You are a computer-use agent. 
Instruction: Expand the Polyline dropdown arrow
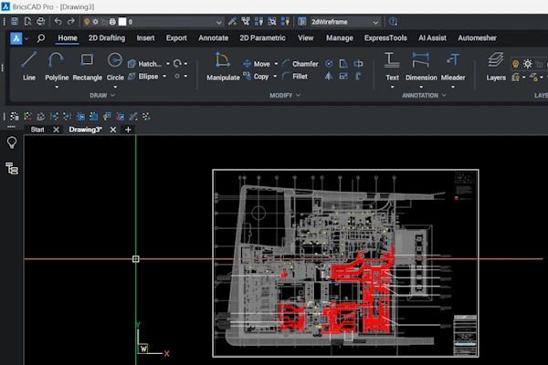(57, 87)
